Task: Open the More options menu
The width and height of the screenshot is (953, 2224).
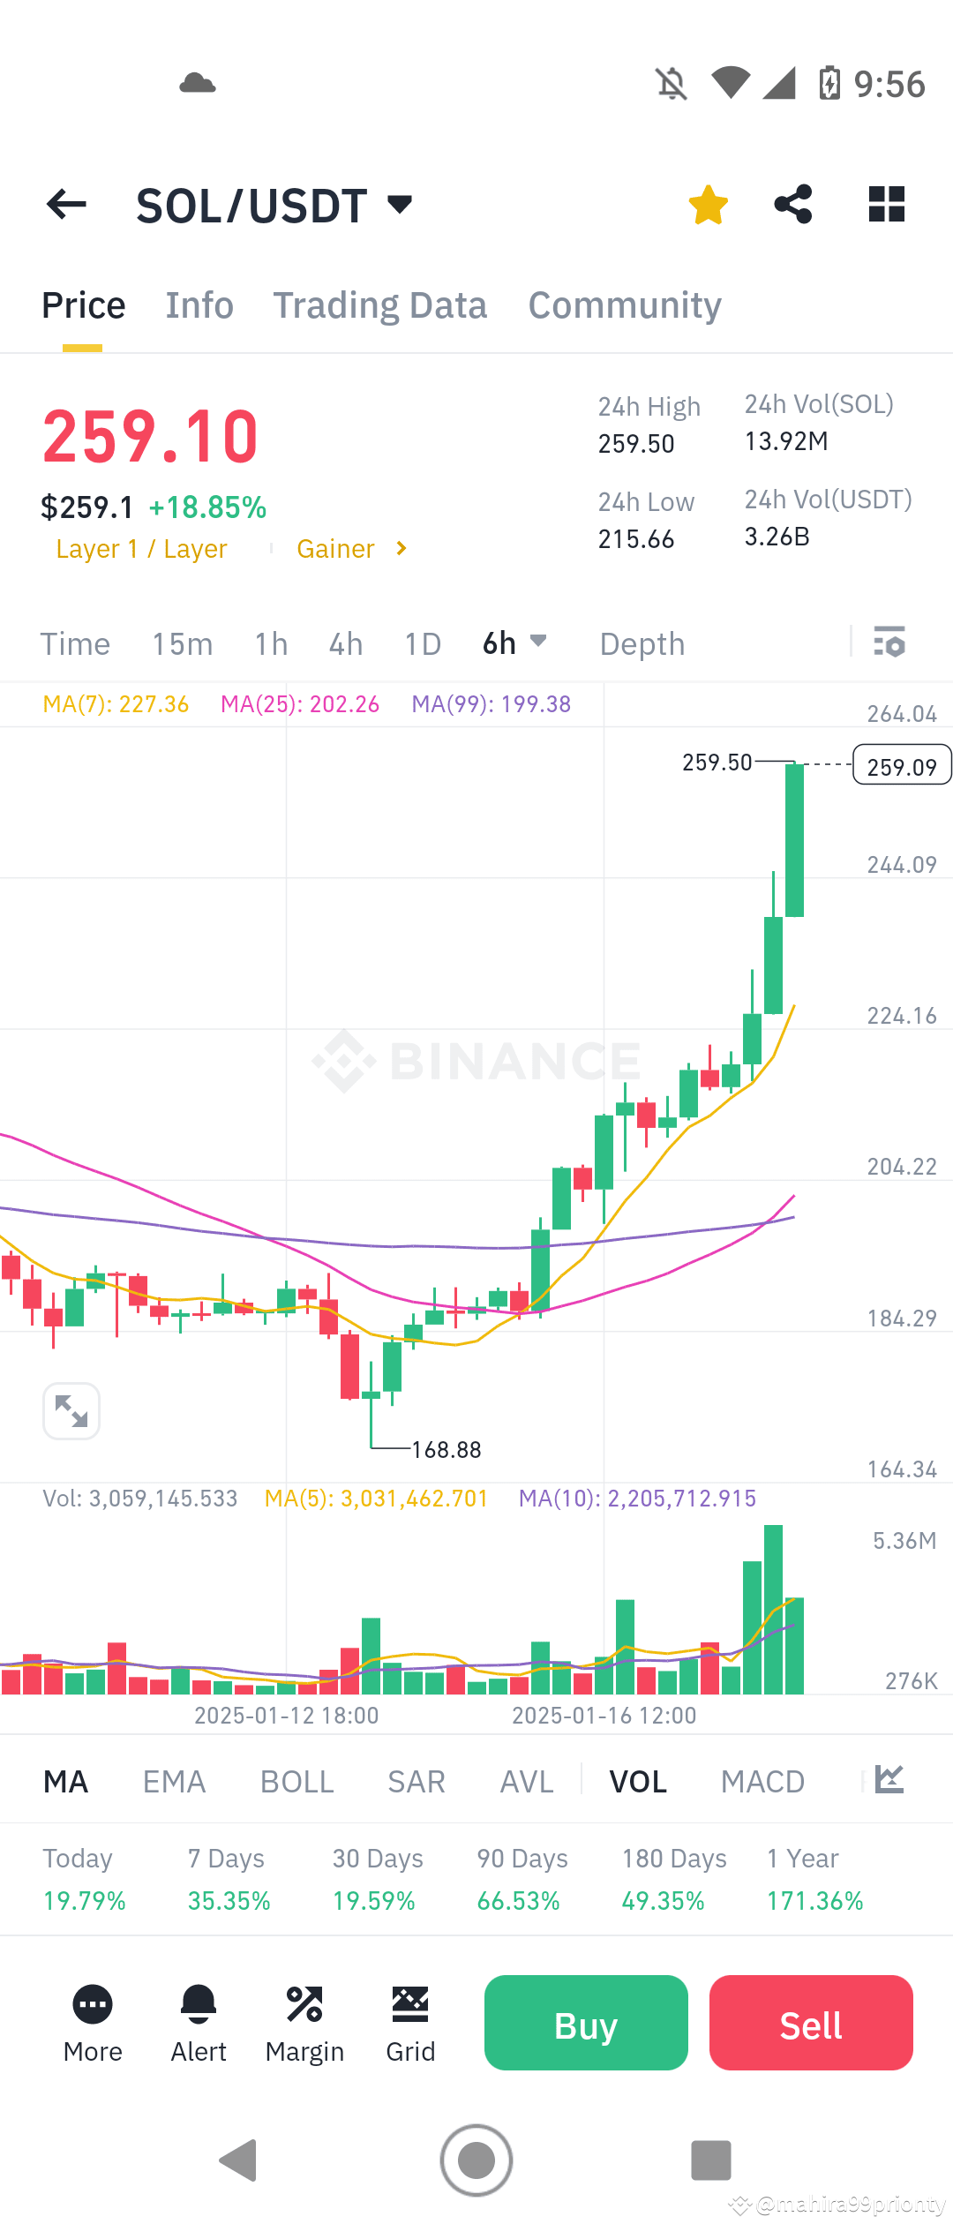Action: pos(92,2021)
